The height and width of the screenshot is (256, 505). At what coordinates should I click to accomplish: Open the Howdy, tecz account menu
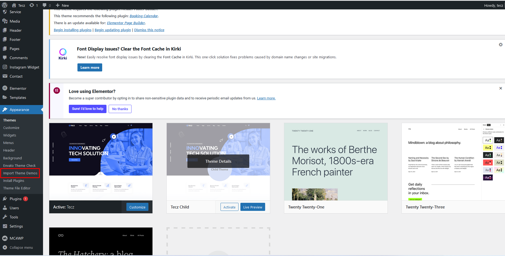click(x=493, y=5)
